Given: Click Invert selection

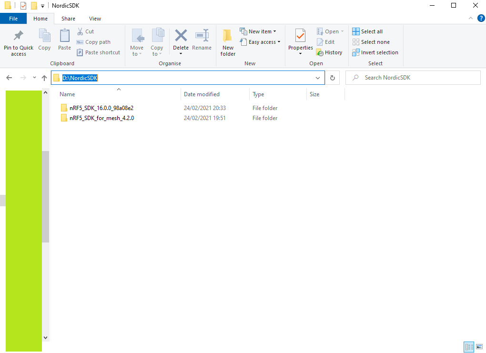Looking at the screenshot, I should click(375, 52).
